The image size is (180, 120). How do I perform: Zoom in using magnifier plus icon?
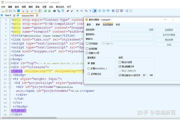pyautogui.click(x=77, y=11)
